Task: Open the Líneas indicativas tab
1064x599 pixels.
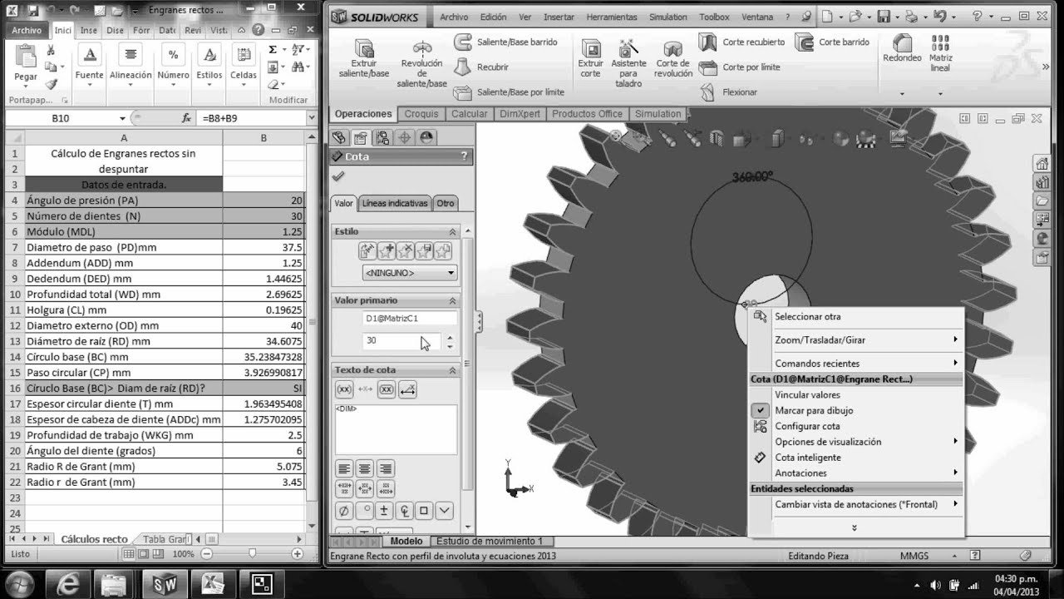Action: point(395,203)
